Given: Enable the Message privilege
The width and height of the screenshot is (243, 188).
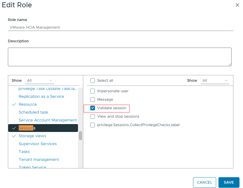Looking at the screenshot, I should [93, 99].
